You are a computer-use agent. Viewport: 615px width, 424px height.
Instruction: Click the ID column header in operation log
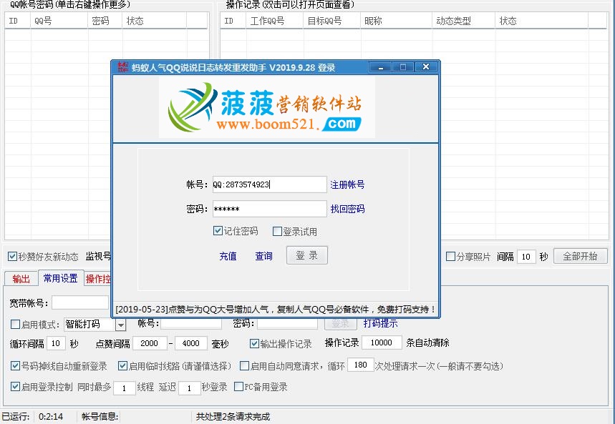[233, 21]
